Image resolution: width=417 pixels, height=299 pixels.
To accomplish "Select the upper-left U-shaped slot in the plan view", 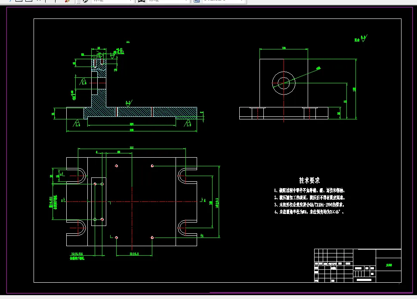I will pyautogui.click(x=76, y=176).
